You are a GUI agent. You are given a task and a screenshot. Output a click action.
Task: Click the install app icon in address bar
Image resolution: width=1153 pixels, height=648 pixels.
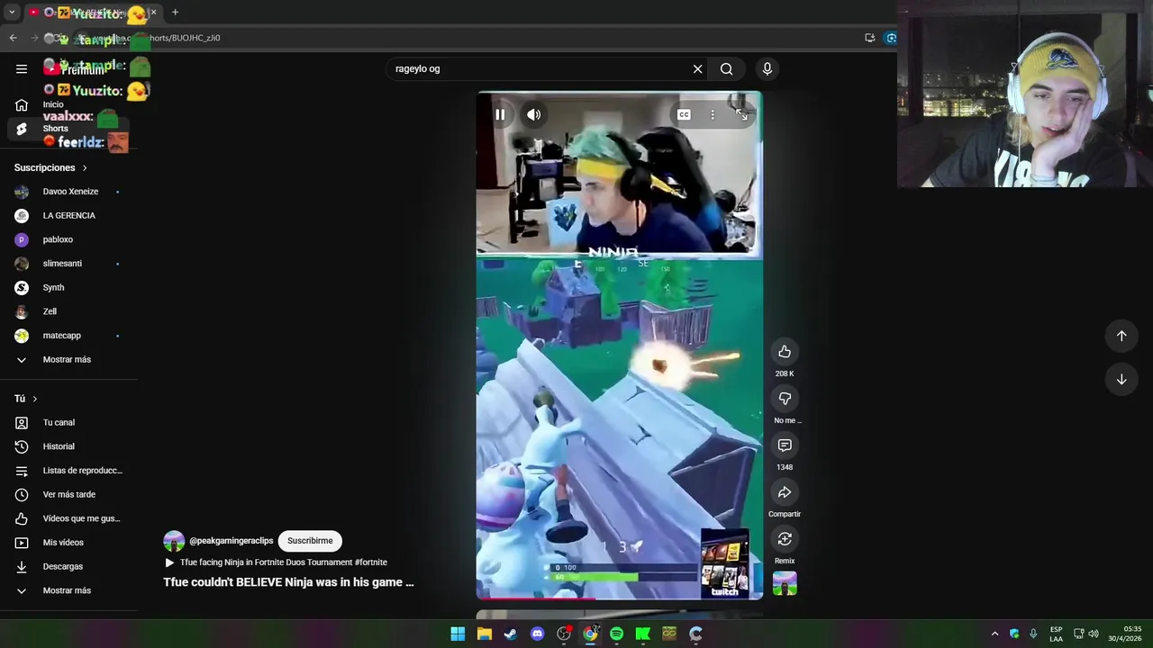869,38
